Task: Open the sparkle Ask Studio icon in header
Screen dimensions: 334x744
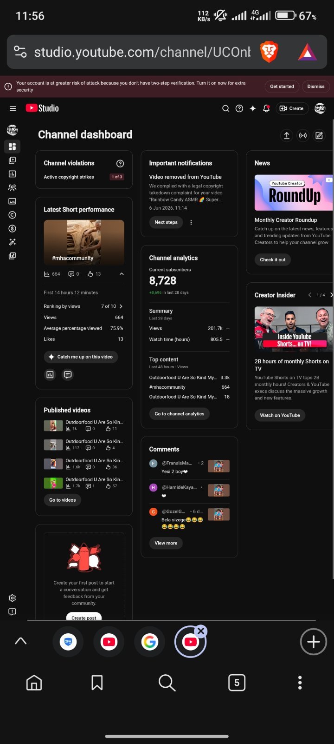Action: 253,108
